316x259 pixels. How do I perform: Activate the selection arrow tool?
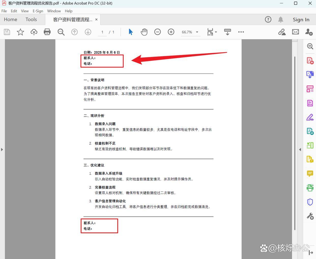131,32
